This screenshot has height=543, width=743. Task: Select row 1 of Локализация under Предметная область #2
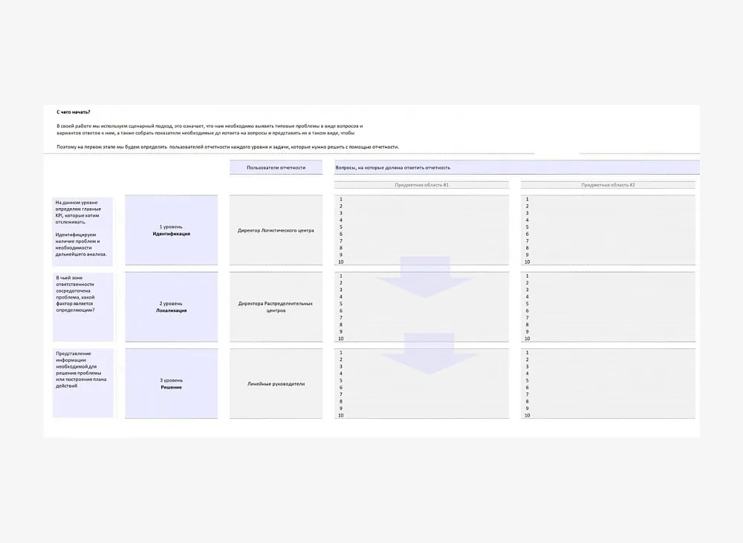point(608,276)
